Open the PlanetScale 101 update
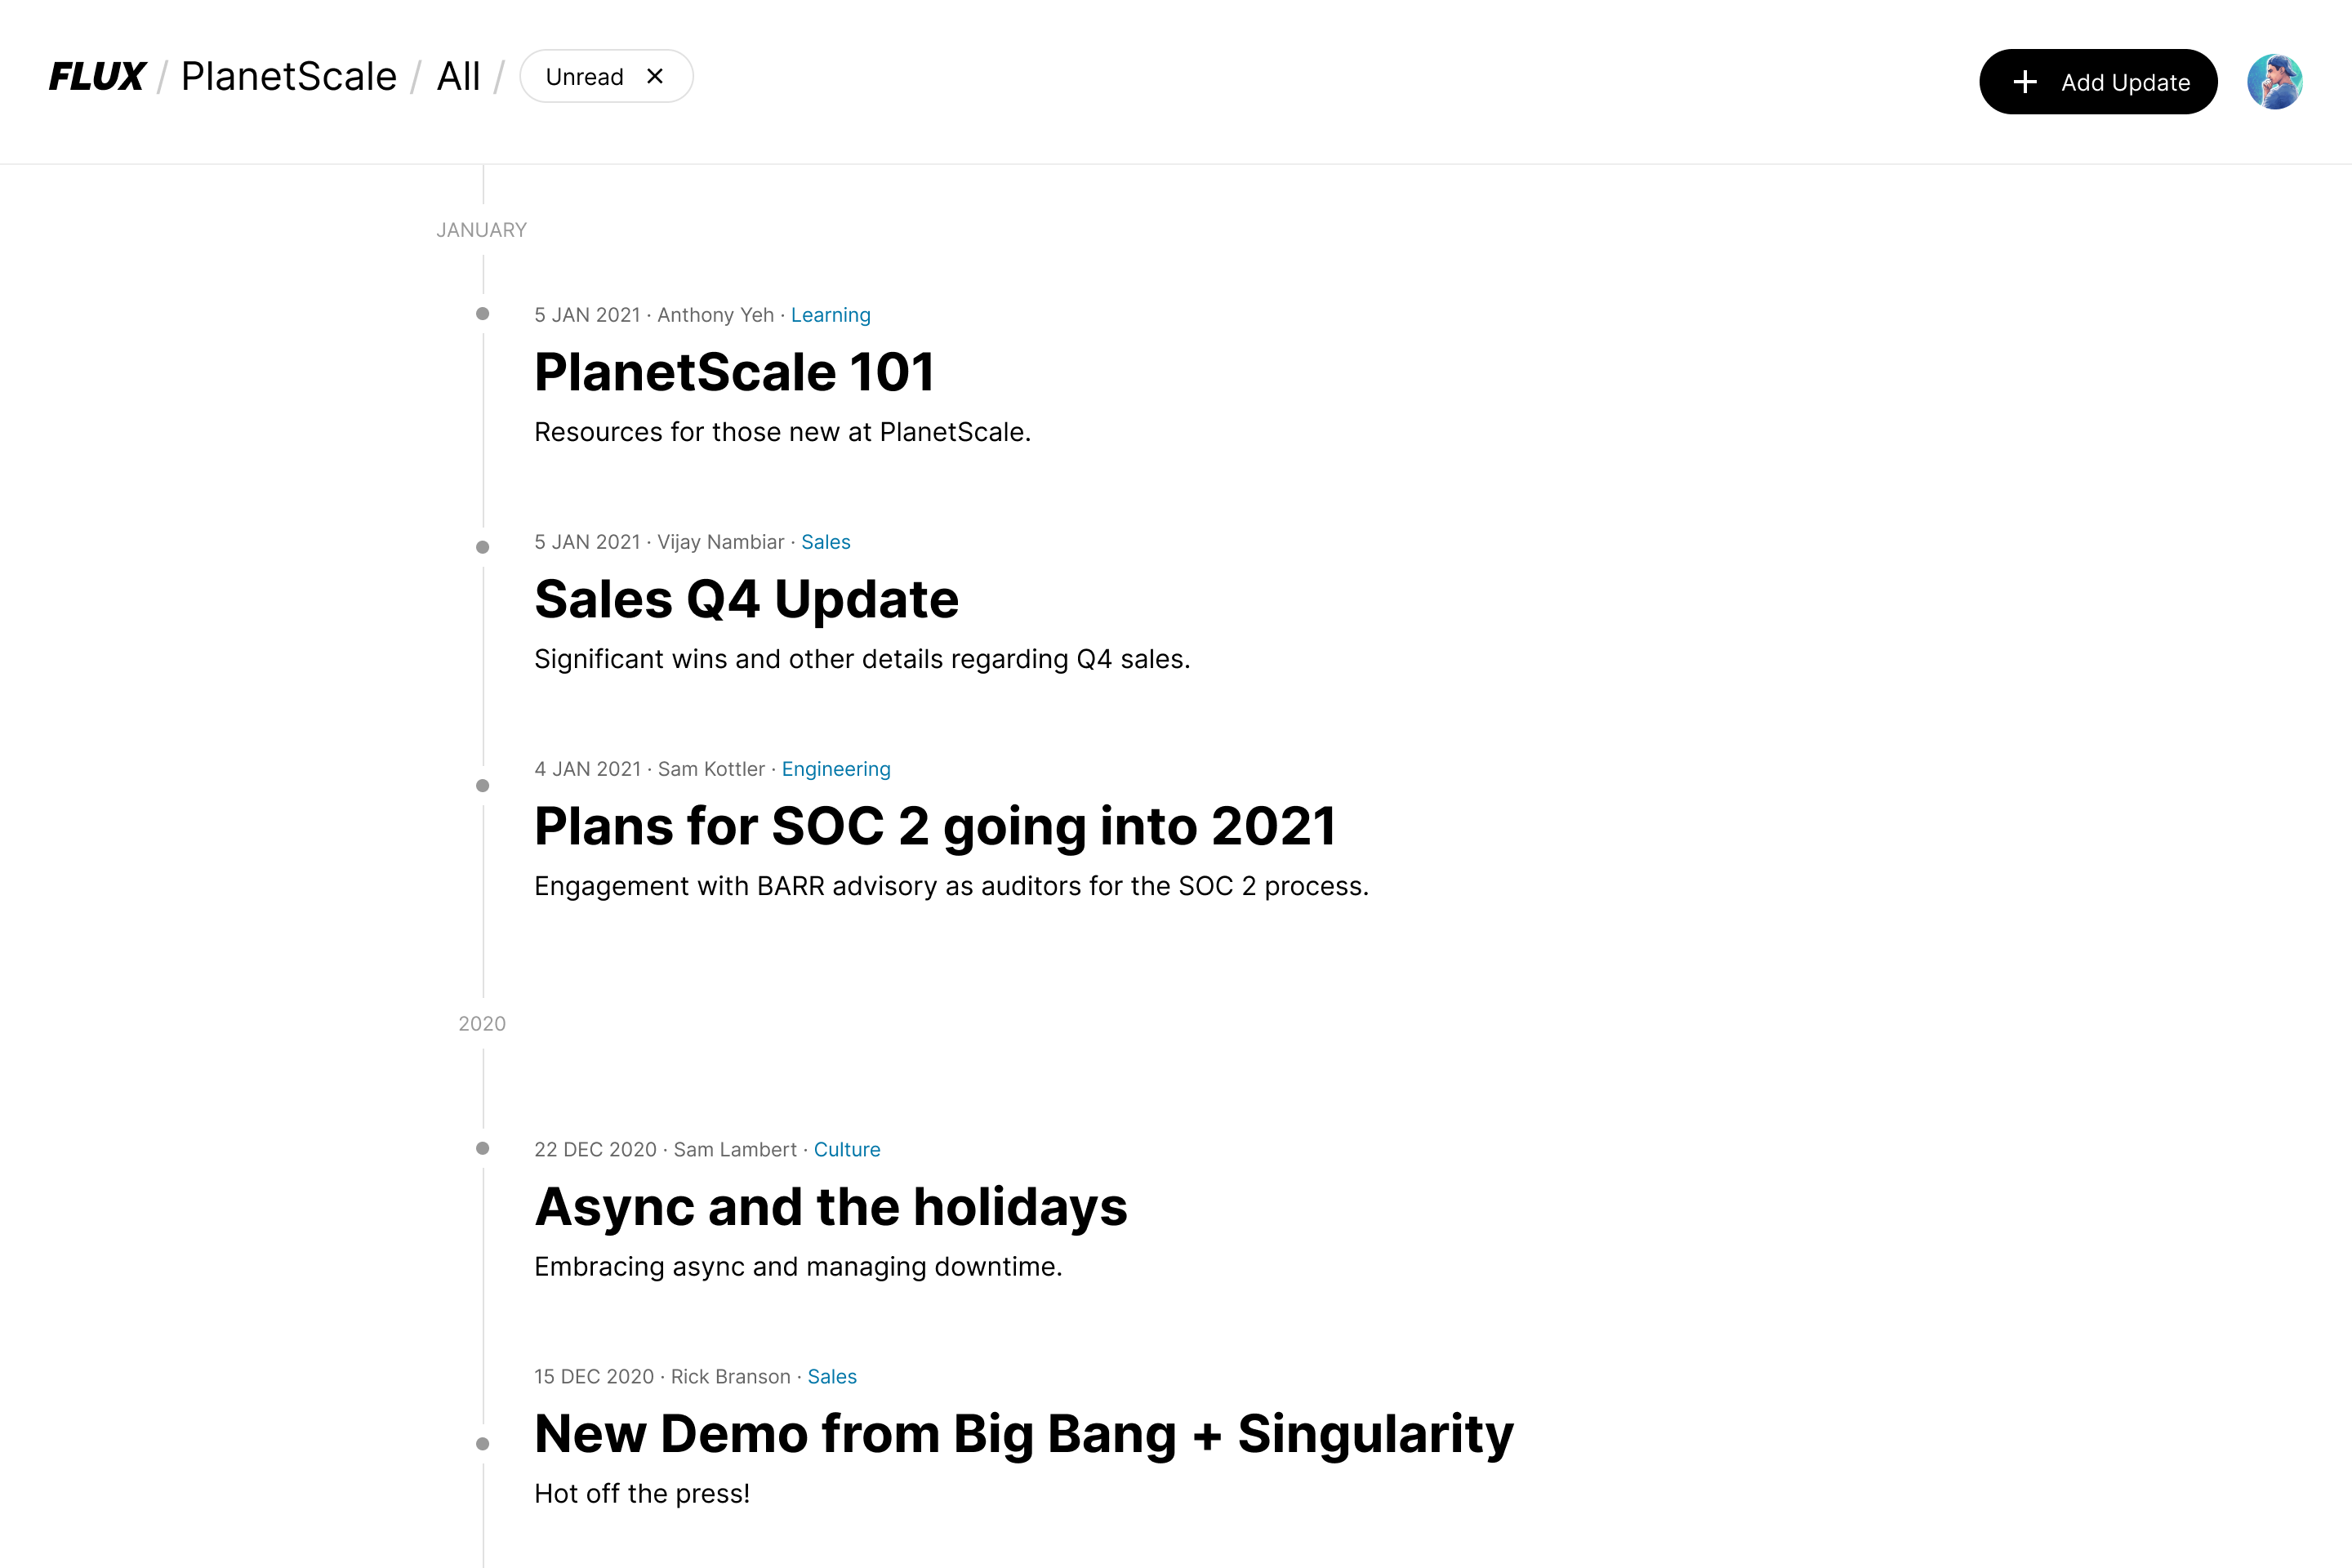This screenshot has height=1568, width=2352. pos(734,372)
